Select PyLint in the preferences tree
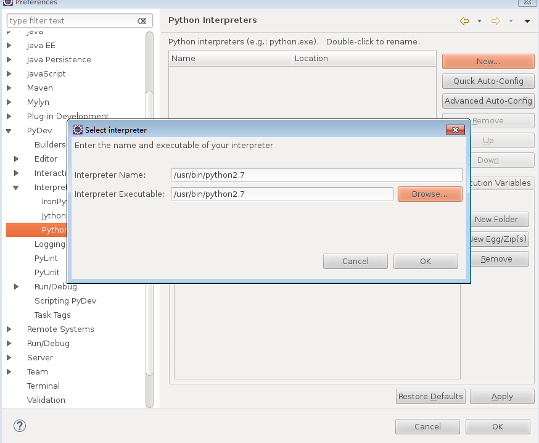539x443 pixels. [x=46, y=259]
